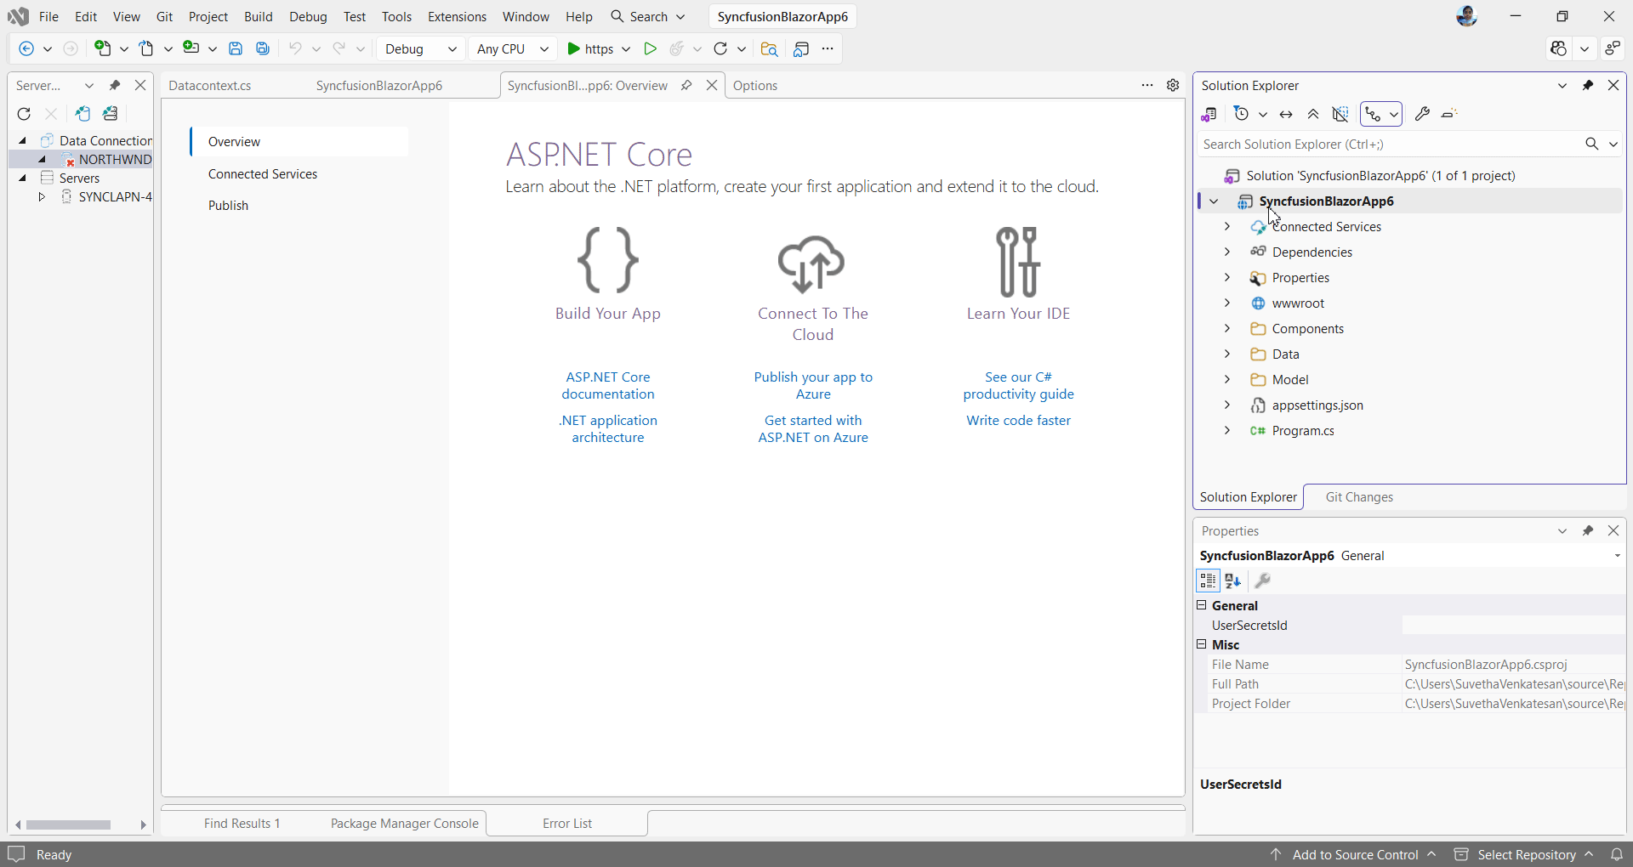Viewport: 1633px width, 867px height.
Task: Click Property Pages wrench in Properties panel
Action: [1263, 581]
